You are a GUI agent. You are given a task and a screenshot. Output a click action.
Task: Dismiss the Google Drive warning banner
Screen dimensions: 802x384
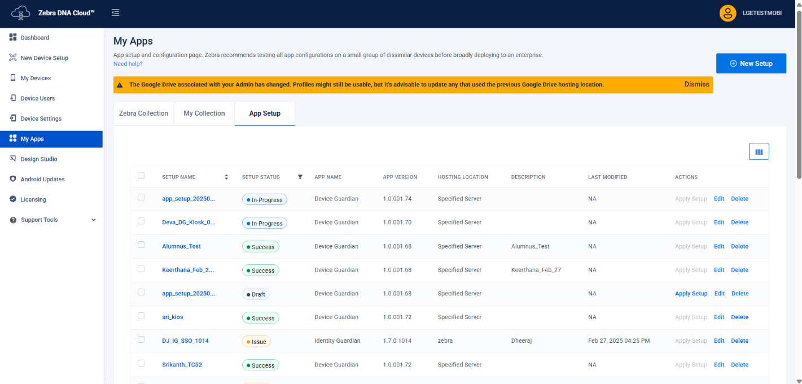tap(696, 84)
